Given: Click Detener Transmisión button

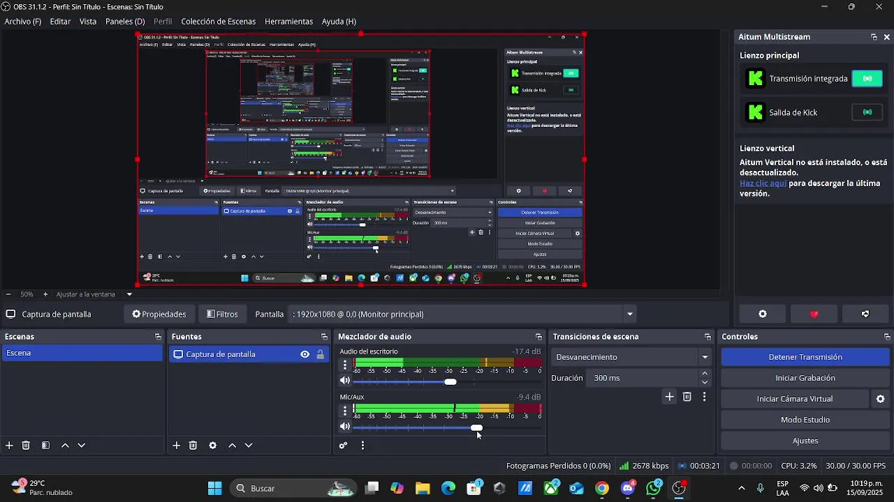Looking at the screenshot, I should 805,357.
